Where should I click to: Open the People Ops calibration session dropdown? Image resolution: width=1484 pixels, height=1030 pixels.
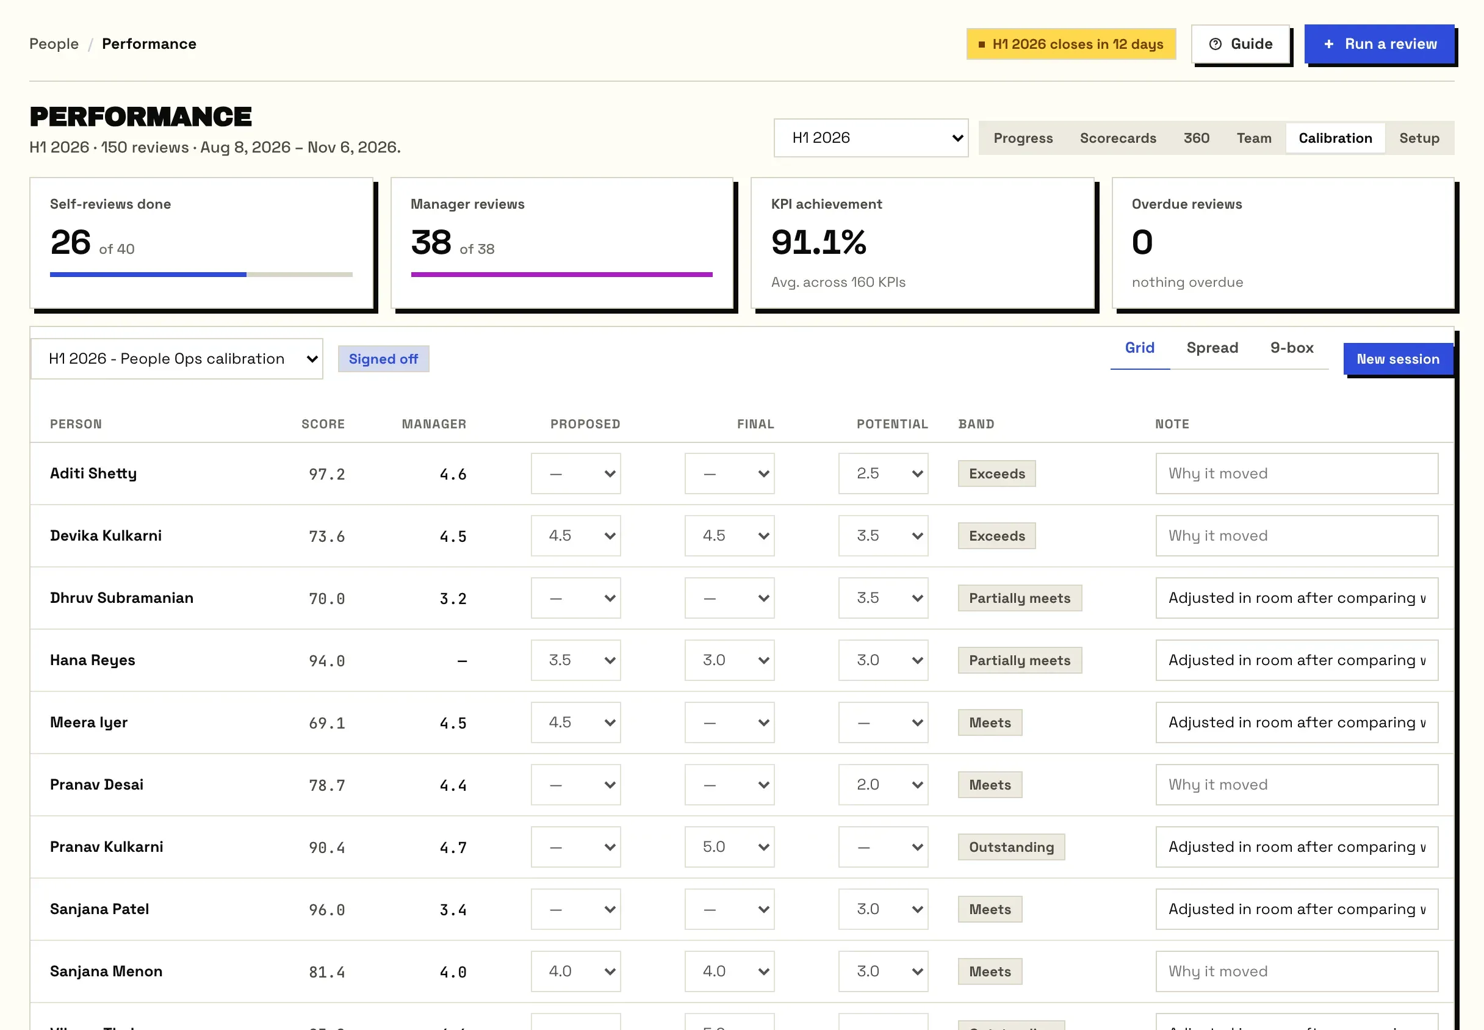177,359
